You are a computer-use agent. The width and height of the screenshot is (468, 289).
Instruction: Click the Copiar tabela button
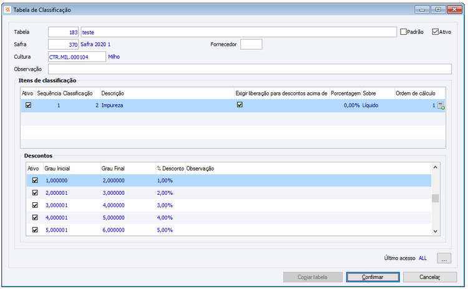tap(313, 277)
